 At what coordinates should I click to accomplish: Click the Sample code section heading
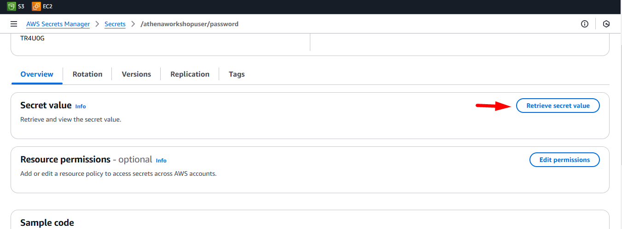click(47, 223)
